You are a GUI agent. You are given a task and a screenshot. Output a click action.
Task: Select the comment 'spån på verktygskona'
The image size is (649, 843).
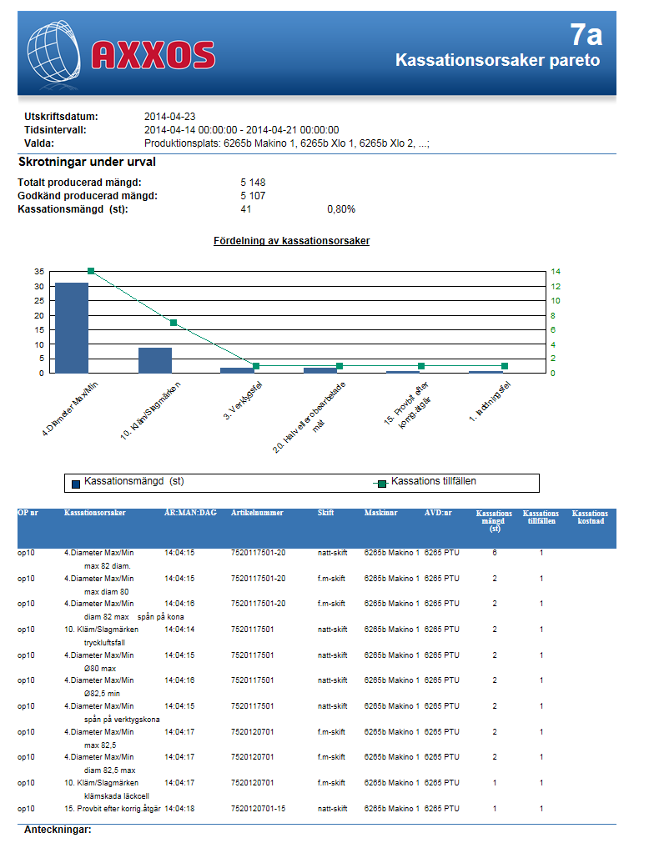[x=122, y=720]
